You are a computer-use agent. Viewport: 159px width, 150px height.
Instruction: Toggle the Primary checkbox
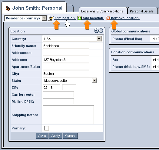[x=46, y=128]
